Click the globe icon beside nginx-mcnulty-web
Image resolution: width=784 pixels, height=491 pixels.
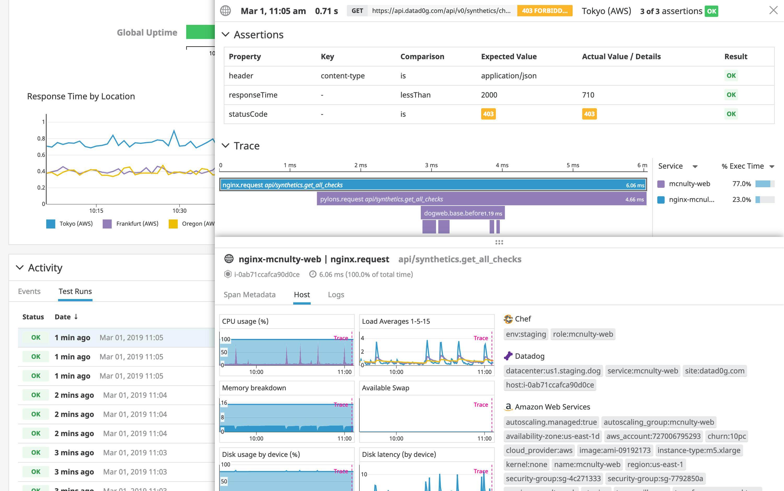[229, 259]
